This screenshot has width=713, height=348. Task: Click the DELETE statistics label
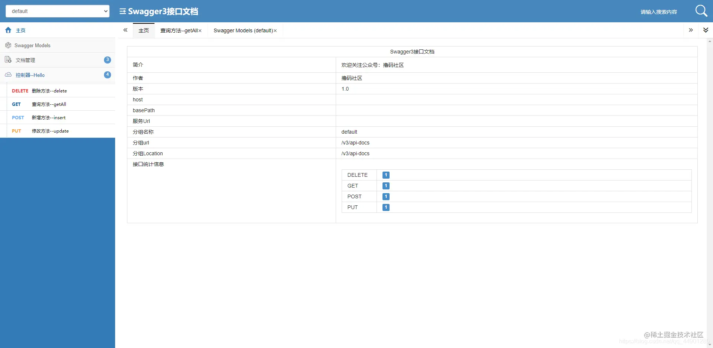(357, 175)
